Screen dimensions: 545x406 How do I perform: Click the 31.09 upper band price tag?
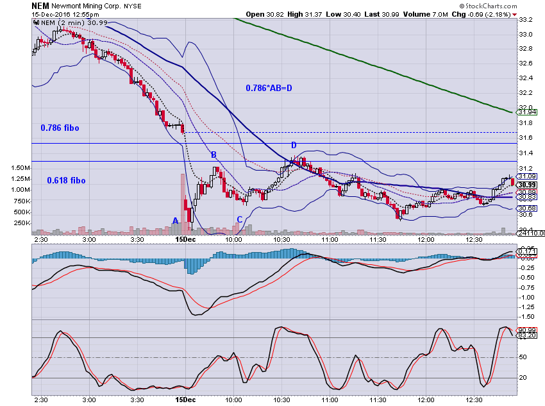[x=527, y=176]
